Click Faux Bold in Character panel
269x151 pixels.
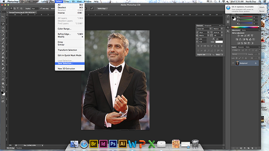pos(198,46)
